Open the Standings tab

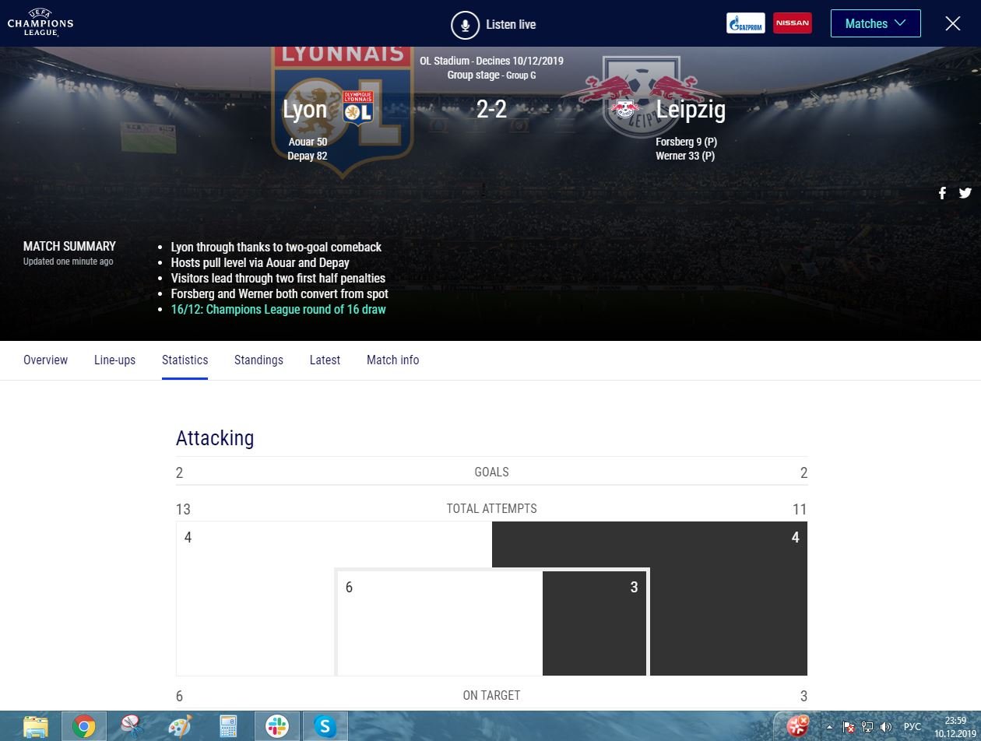pyautogui.click(x=258, y=360)
